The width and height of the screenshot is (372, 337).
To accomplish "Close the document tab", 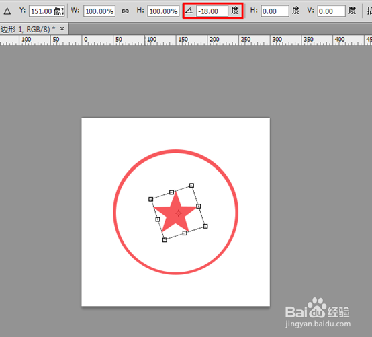I will [62, 29].
